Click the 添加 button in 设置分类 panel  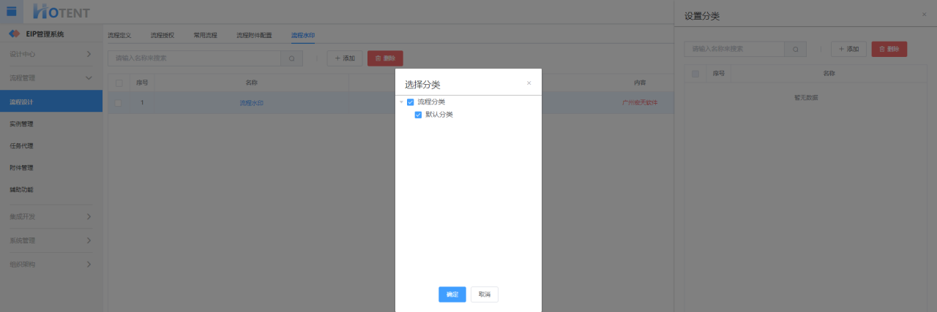pos(848,49)
